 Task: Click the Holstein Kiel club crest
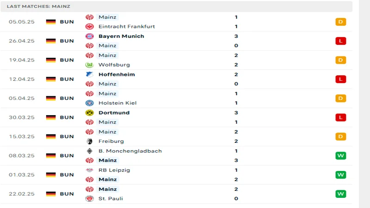[x=90, y=103]
